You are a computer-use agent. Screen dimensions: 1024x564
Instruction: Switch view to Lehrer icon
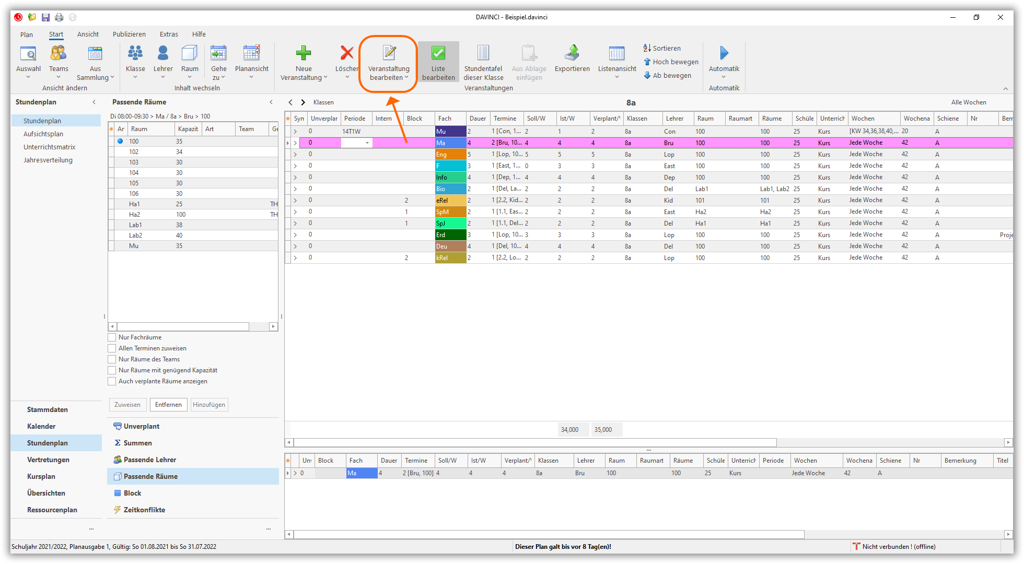pos(163,53)
